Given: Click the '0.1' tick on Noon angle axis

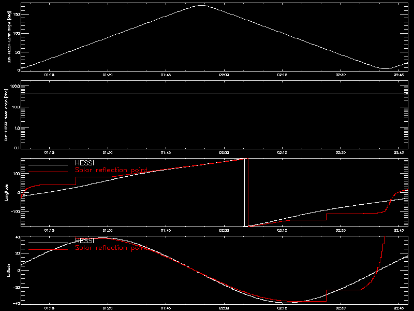Looking at the screenshot, I should [17, 148].
